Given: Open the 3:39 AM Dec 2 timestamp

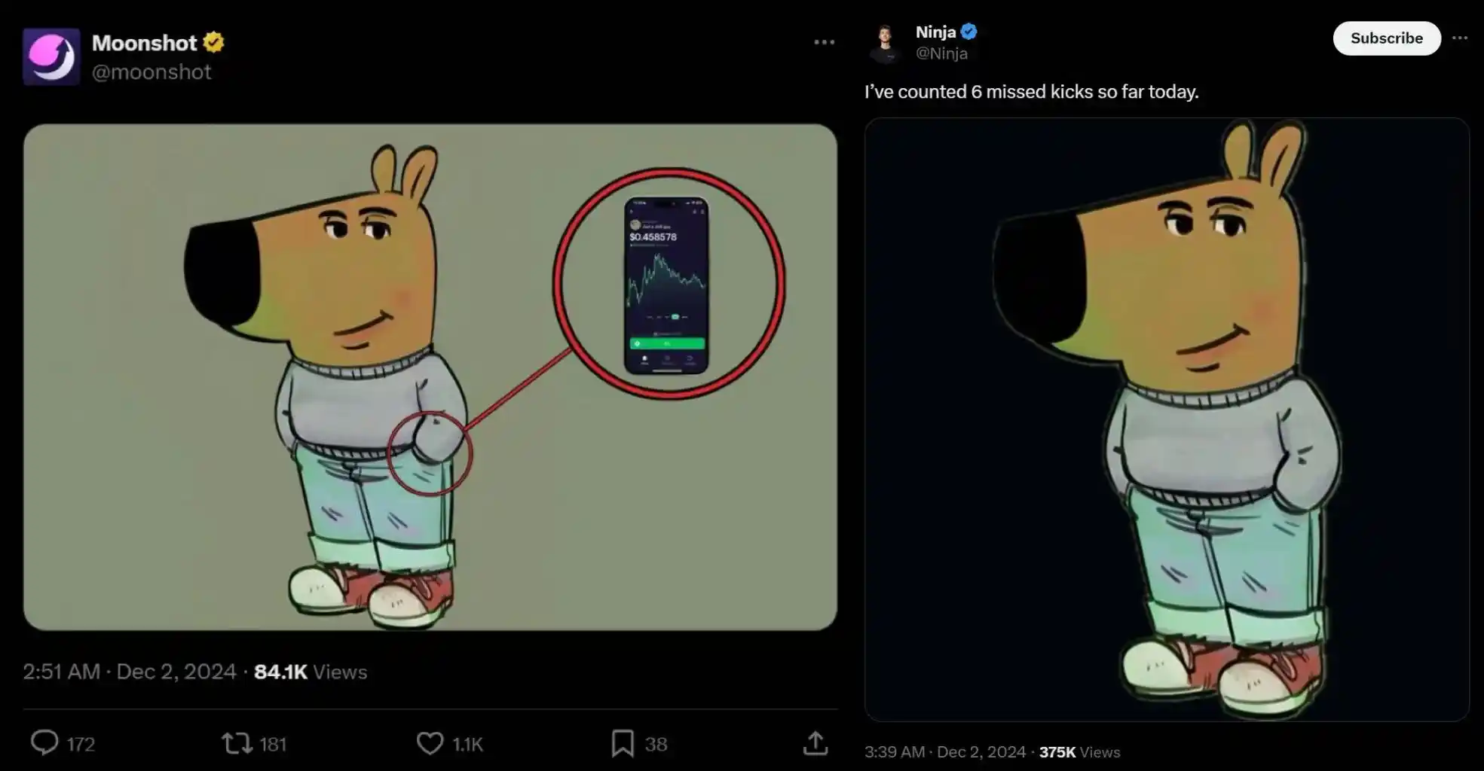Looking at the screenshot, I should click(945, 752).
